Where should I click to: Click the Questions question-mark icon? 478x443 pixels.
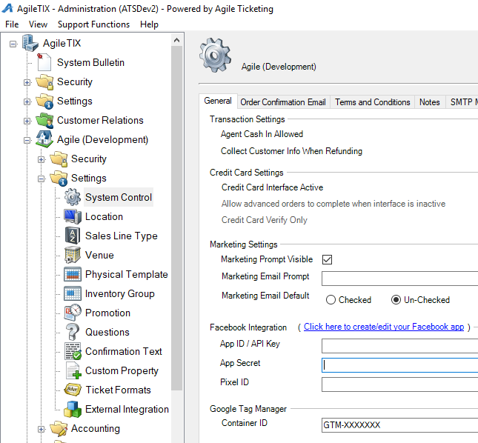click(x=73, y=331)
